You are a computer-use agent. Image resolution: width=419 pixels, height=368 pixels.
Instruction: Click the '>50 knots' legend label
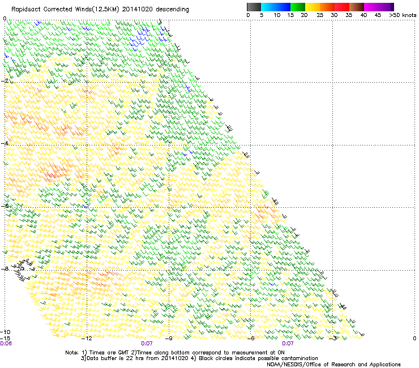403,15
